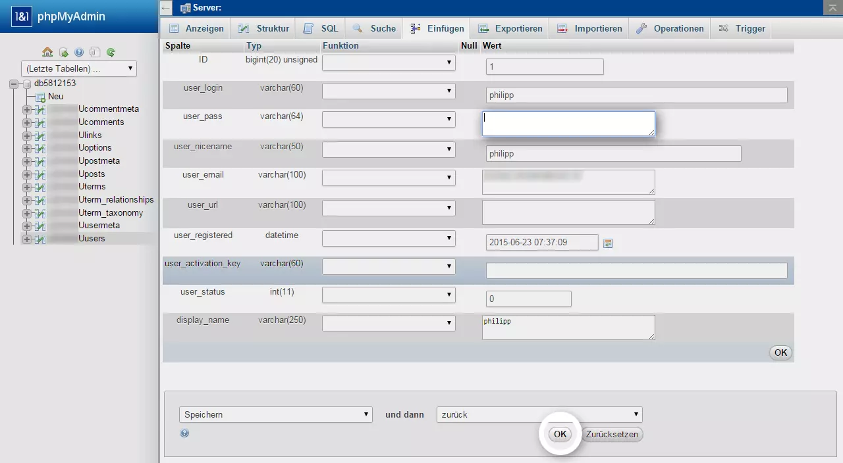Click table icon beside Ulinks

[40, 135]
